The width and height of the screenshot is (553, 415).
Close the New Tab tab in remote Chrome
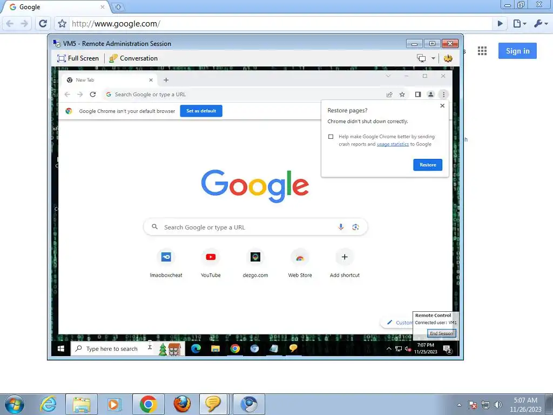(151, 80)
